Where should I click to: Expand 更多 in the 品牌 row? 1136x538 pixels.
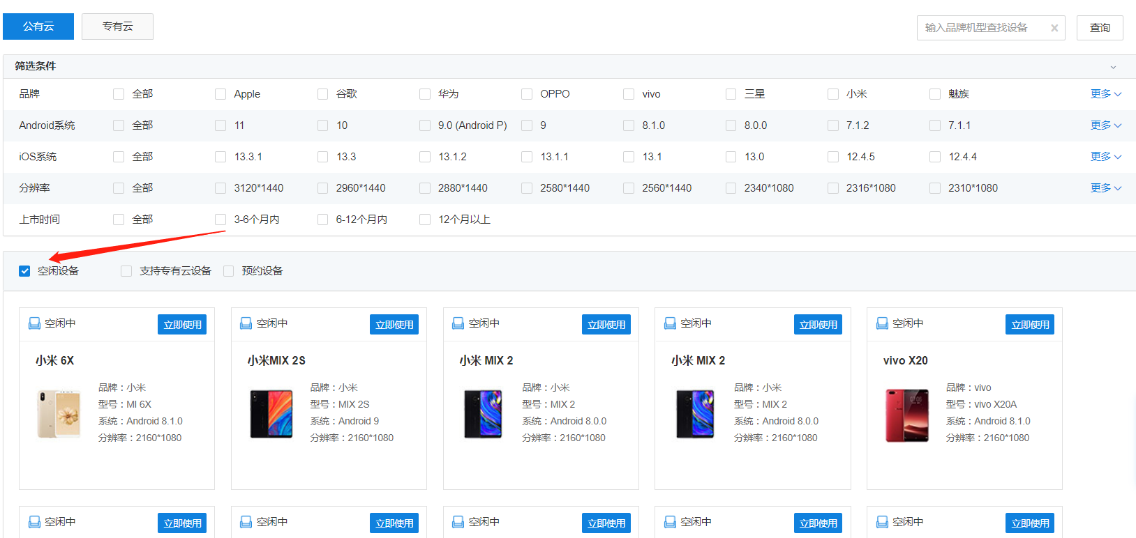pos(1106,94)
